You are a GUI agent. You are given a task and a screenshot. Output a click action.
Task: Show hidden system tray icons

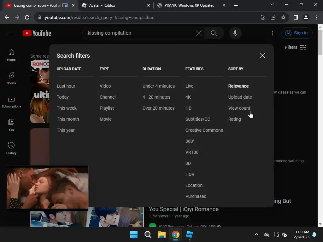coord(256,234)
